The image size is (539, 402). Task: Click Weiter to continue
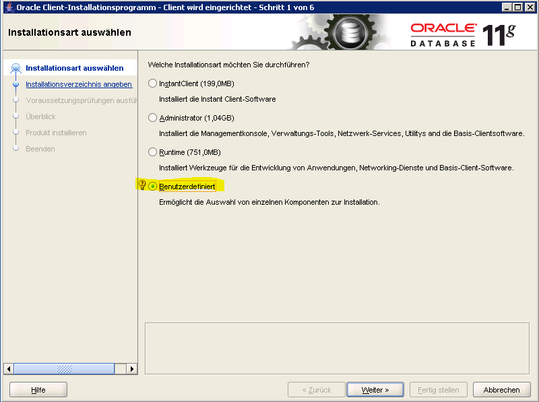click(x=375, y=390)
